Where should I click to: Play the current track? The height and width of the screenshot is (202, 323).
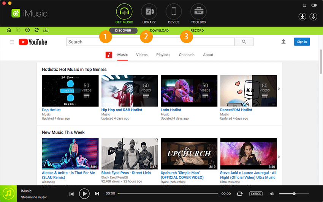pyautogui.click(x=84, y=194)
